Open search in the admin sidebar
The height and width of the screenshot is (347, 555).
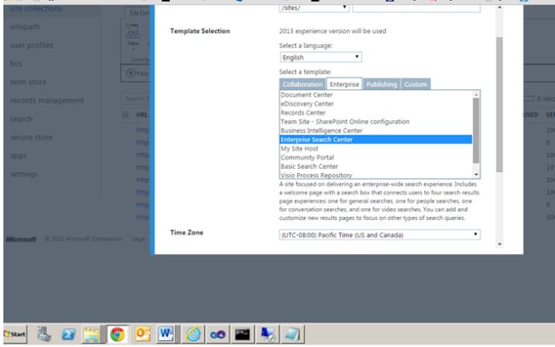(21, 119)
